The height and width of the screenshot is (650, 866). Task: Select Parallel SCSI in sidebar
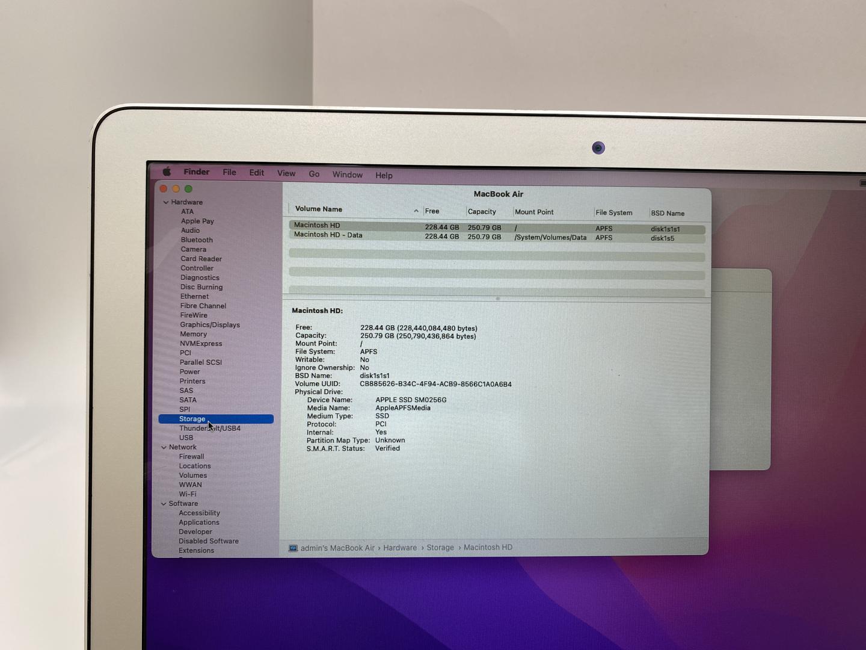(200, 362)
